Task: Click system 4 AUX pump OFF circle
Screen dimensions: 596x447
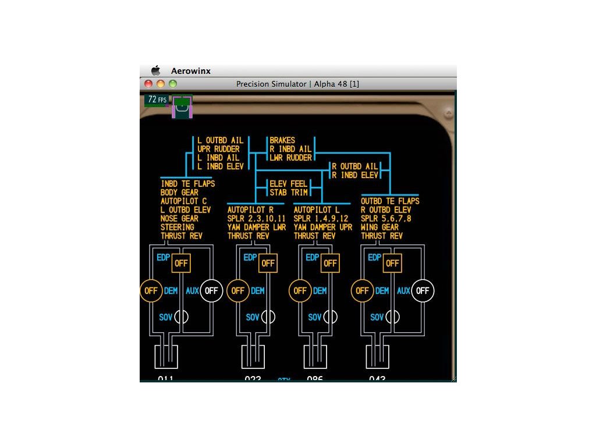Action: click(423, 291)
